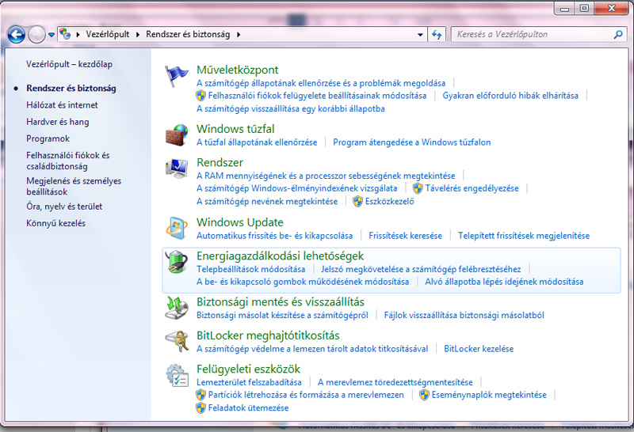This screenshot has width=634, height=432.
Task: Click Eseménynaplók megtekintése
Action: (489, 395)
